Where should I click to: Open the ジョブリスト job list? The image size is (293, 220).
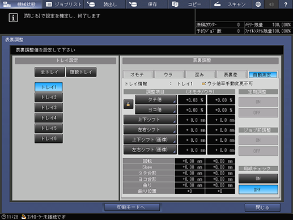(63, 4)
